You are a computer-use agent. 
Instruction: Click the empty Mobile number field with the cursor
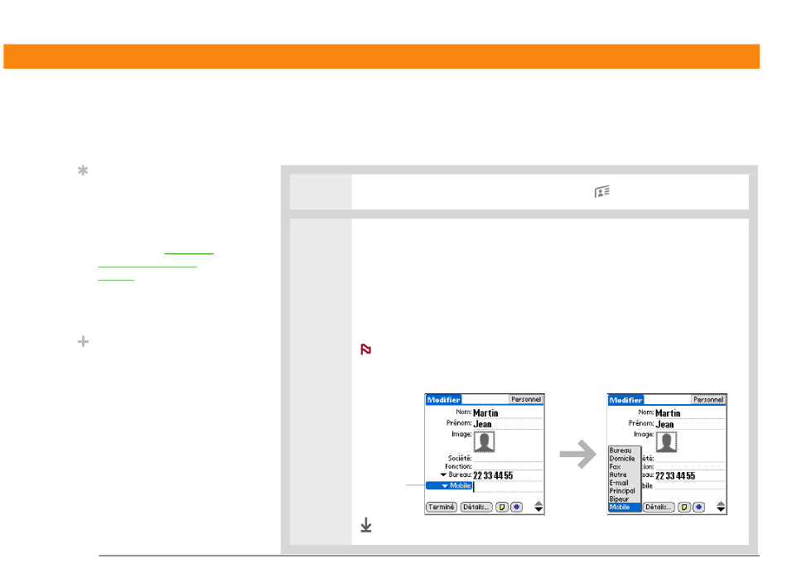pyautogui.click(x=508, y=486)
